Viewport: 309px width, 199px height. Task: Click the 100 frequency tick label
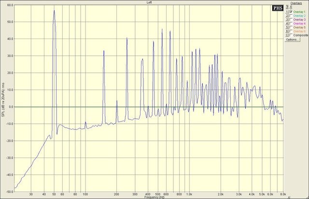(x=85, y=194)
